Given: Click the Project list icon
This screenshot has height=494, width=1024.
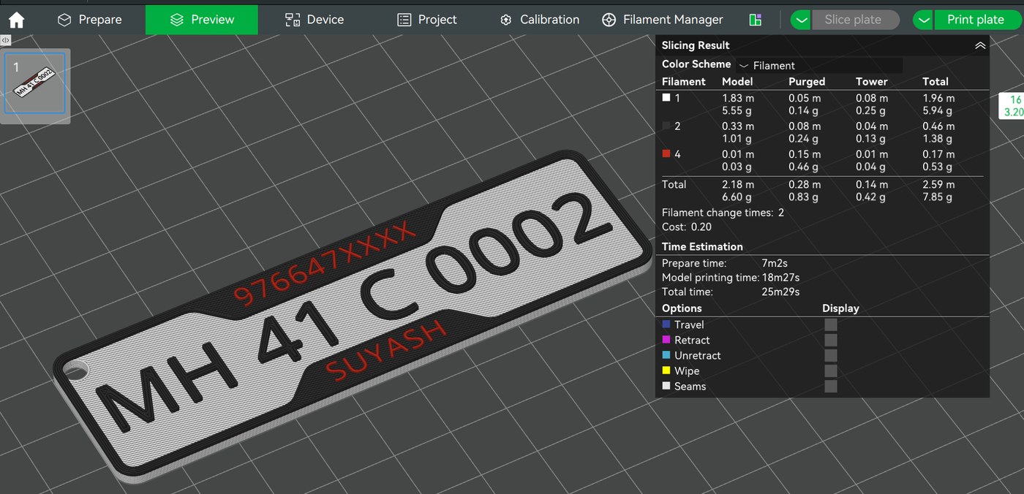Looking at the screenshot, I should pyautogui.click(x=404, y=20).
